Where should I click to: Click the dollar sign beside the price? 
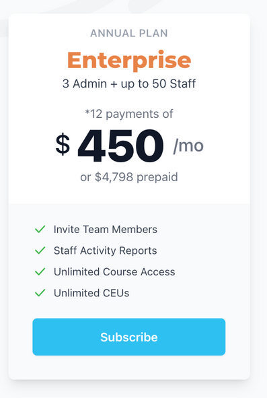tap(63, 144)
